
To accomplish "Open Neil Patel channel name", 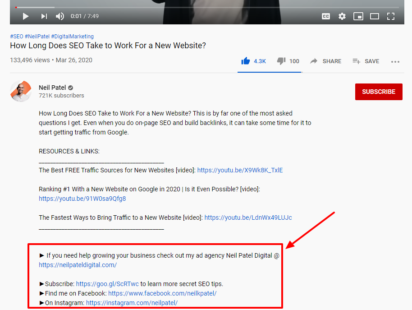I will click(52, 88).
